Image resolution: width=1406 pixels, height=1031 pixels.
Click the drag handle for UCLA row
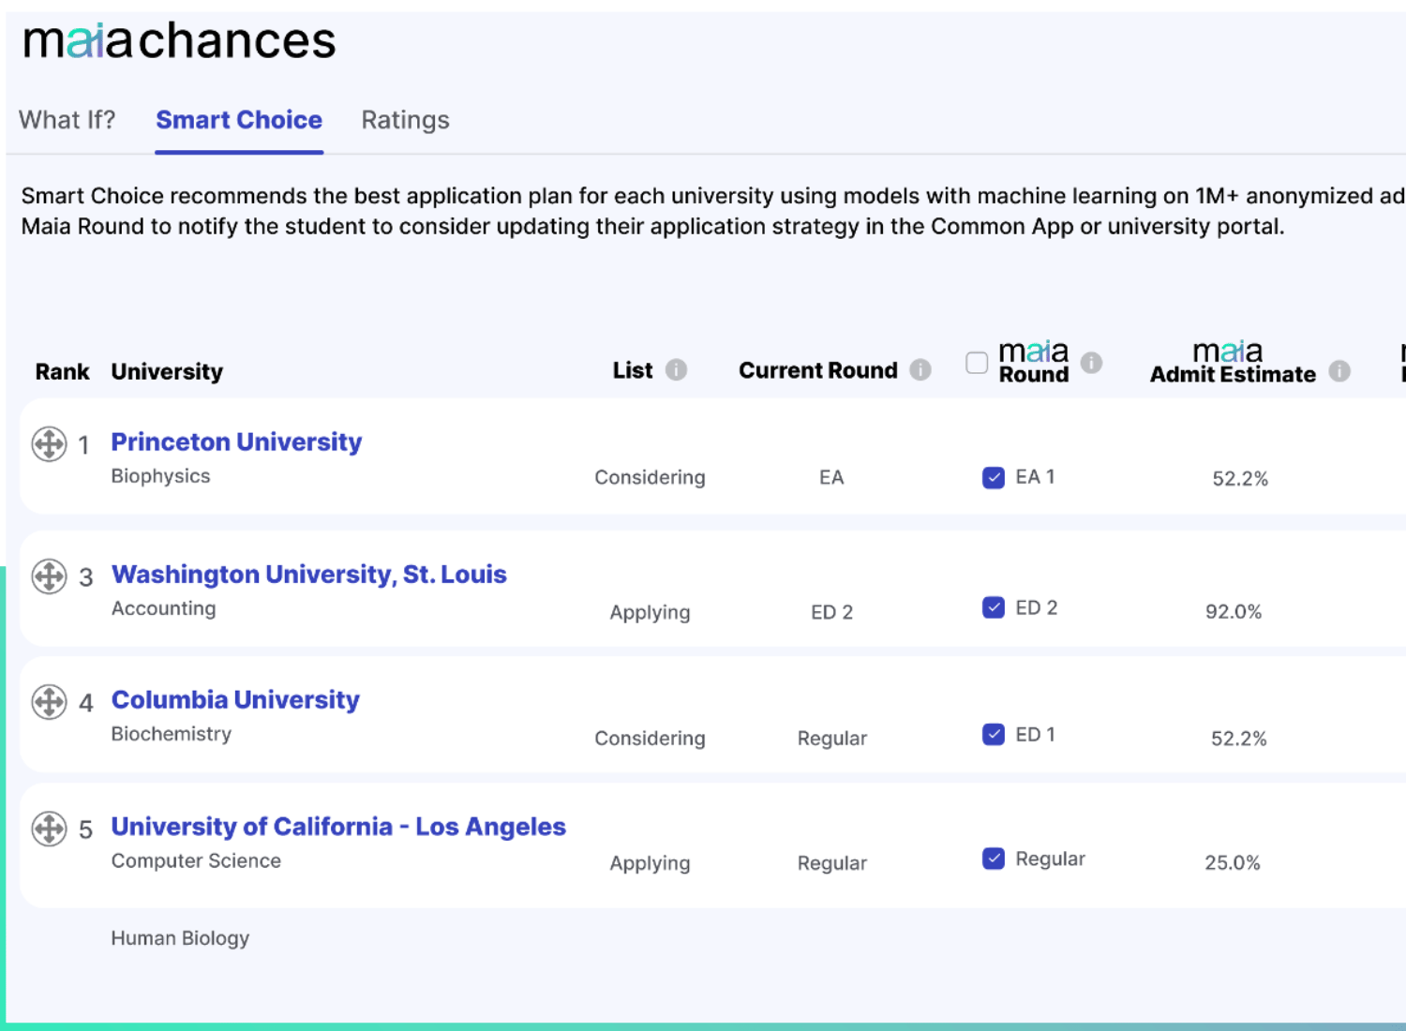(x=49, y=829)
